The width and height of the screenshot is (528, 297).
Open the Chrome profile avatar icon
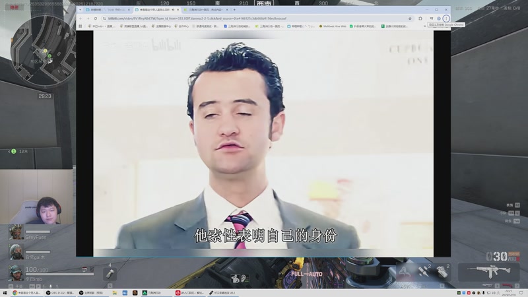coord(439,18)
